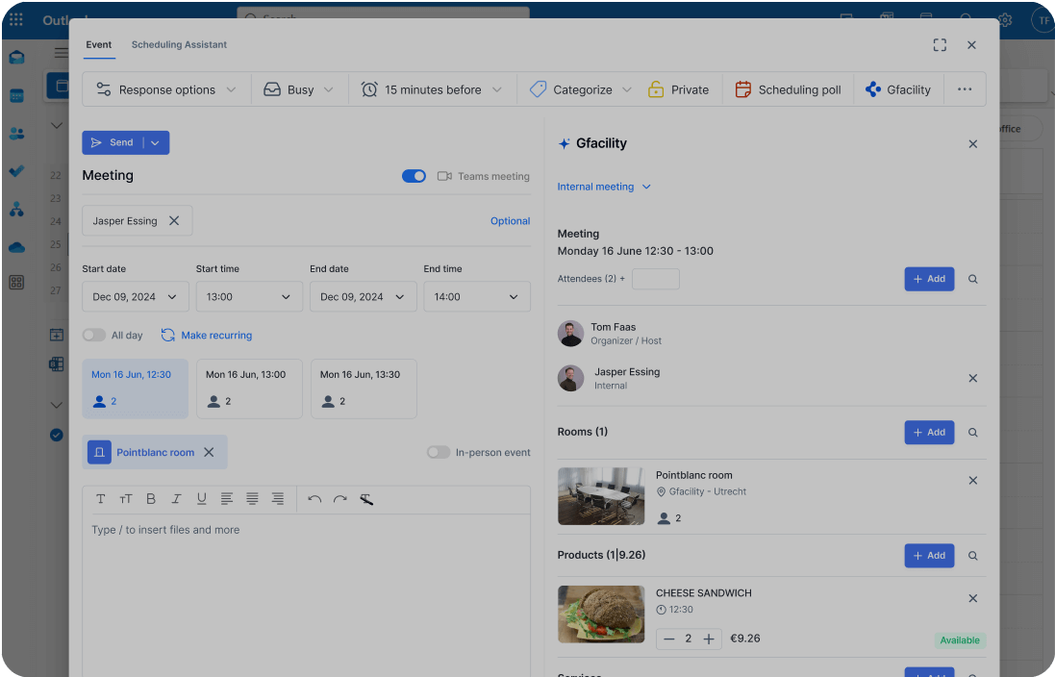
Task: Expand the event window to full screen
Action: [x=940, y=45]
